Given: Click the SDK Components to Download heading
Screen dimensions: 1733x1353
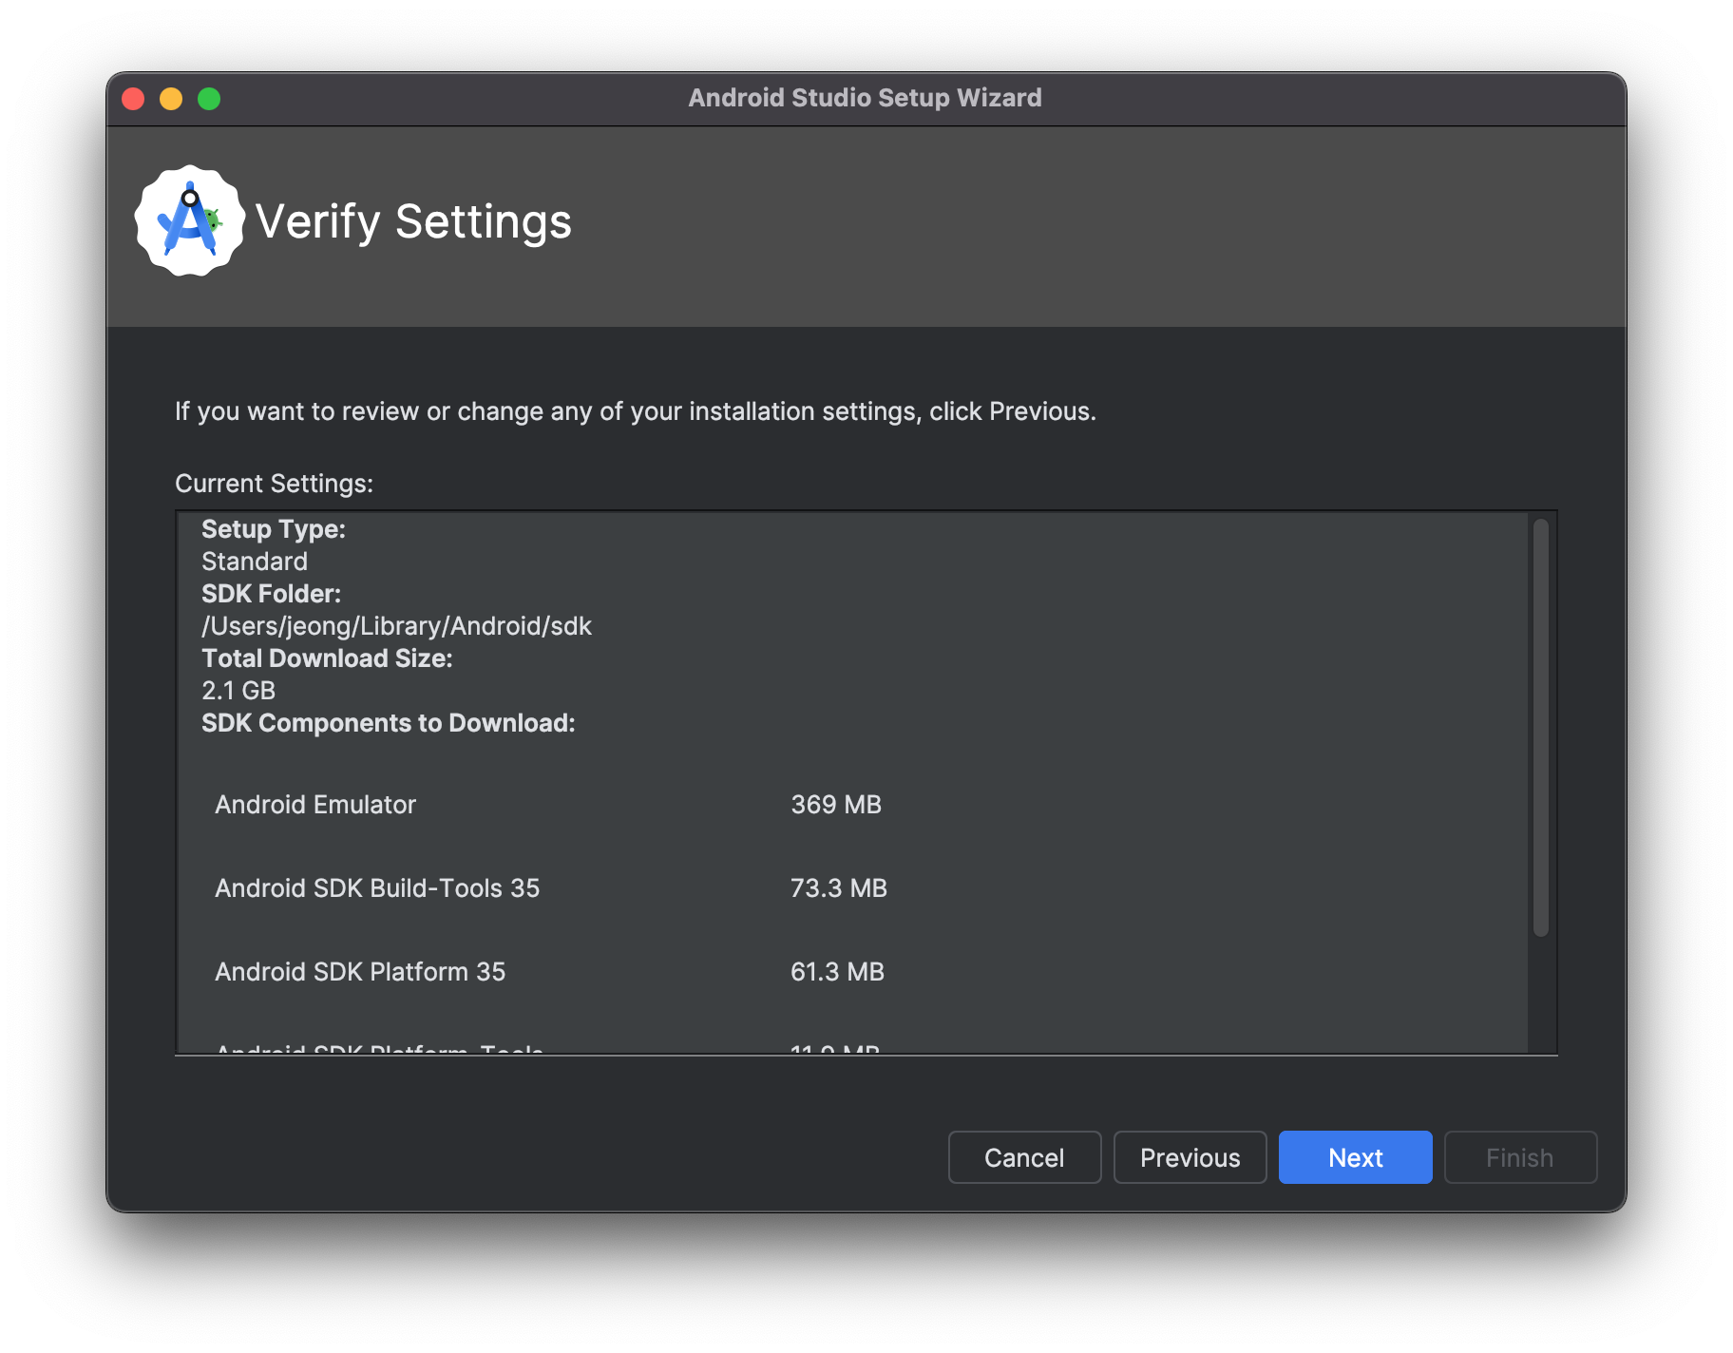Looking at the screenshot, I should pos(389,723).
